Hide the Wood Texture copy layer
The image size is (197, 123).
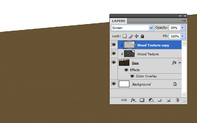[x=114, y=45]
